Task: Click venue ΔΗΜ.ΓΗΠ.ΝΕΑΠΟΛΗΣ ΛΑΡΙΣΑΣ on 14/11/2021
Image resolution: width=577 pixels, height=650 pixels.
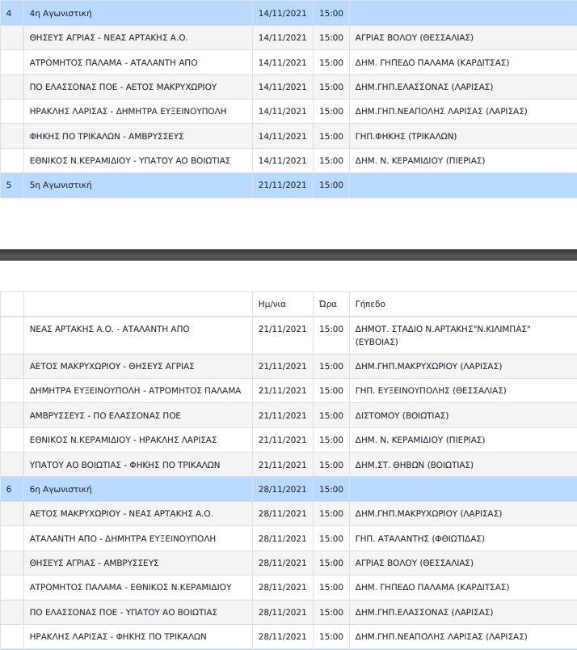Action: coord(441,111)
